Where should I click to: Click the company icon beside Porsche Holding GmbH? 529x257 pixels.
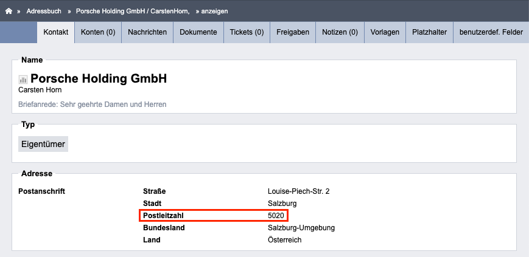tap(23, 80)
